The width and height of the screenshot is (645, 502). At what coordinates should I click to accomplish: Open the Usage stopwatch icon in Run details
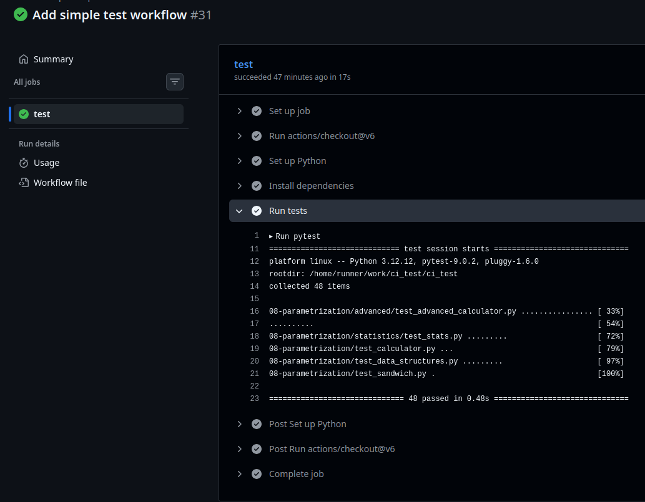(x=23, y=163)
